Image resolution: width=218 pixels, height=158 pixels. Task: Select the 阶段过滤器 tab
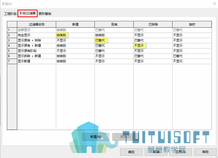pos(27,13)
